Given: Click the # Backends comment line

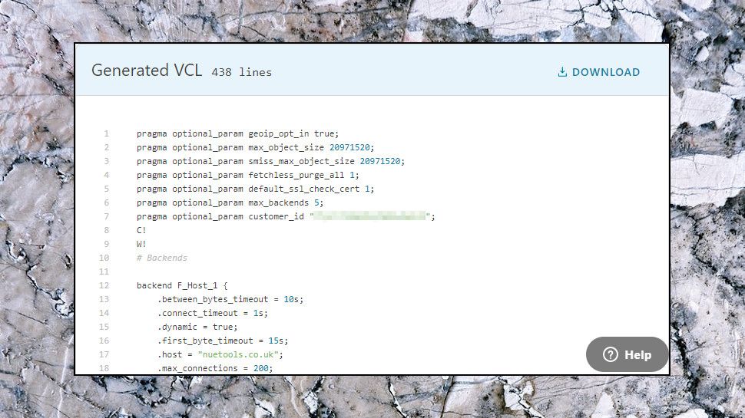Looking at the screenshot, I should [162, 258].
